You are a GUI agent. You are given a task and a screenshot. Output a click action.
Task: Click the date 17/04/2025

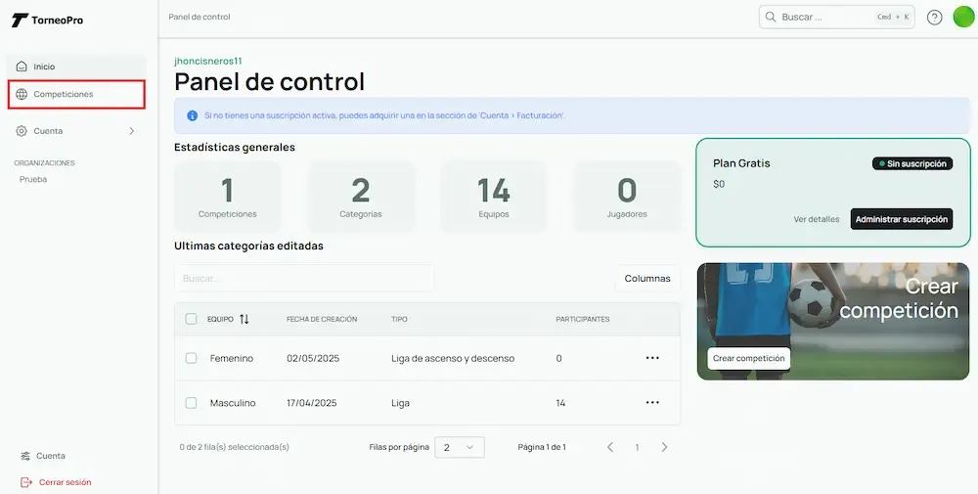point(312,403)
